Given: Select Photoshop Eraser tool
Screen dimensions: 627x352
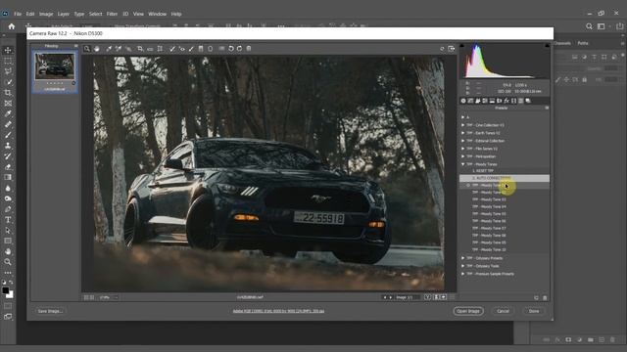Looking at the screenshot, I should click(8, 167).
